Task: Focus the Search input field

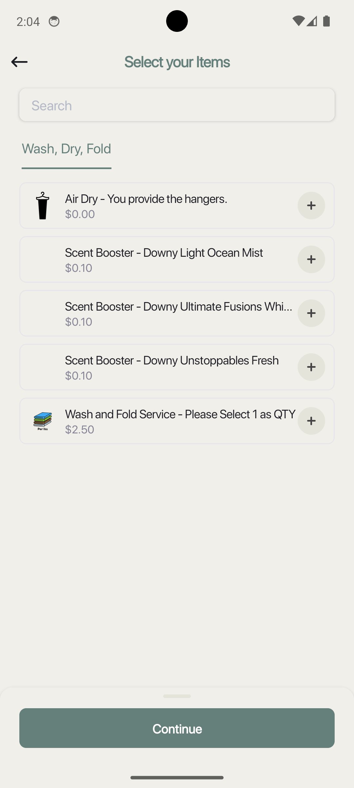Action: [177, 105]
